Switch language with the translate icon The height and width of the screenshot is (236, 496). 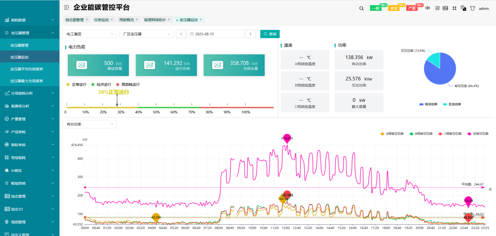[464, 8]
